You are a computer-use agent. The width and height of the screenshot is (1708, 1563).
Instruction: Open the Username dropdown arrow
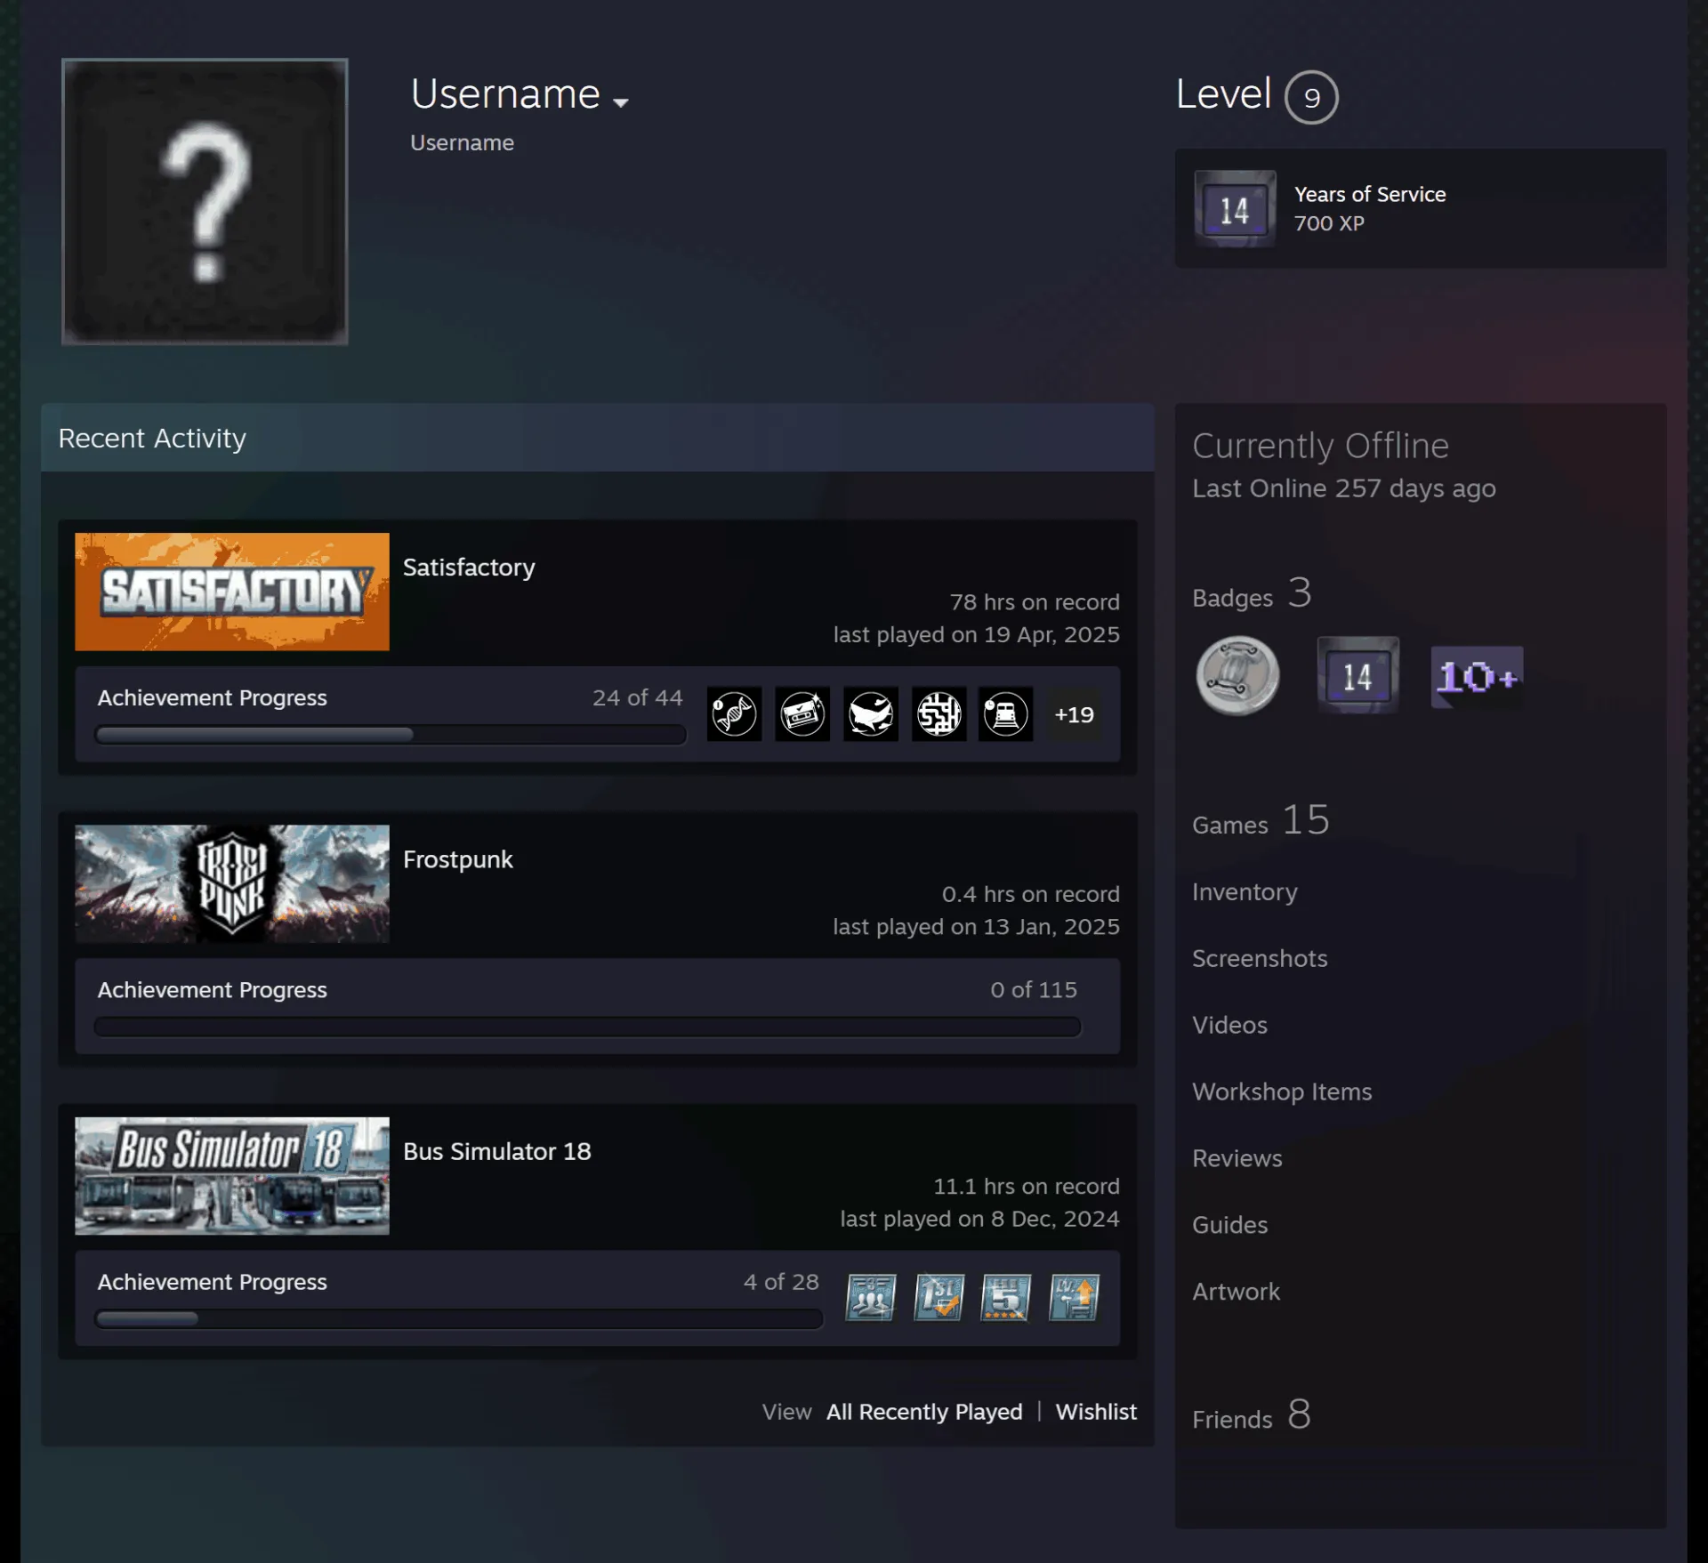coord(621,102)
